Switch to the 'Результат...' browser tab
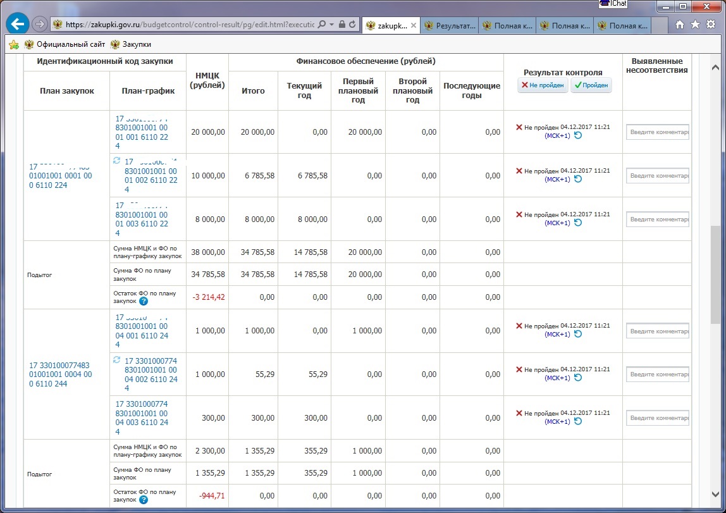 coord(449,26)
